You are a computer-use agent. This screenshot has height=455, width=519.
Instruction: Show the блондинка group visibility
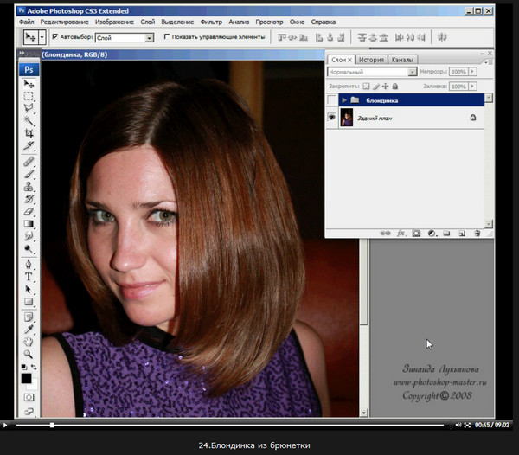(x=333, y=100)
